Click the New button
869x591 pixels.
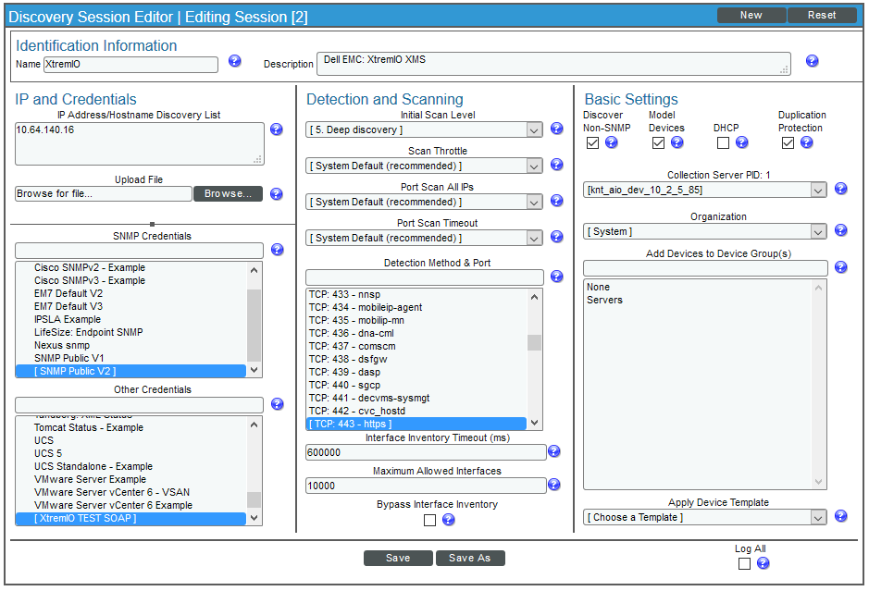751,15
